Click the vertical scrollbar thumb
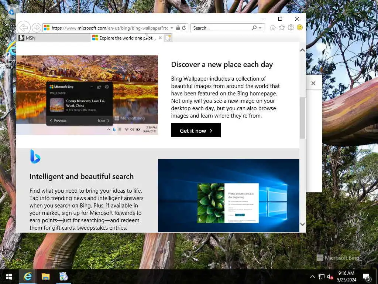378x284 pixels. click(x=302, y=118)
